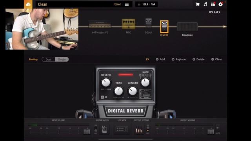Click the webcam video overlay

coord(42,29)
